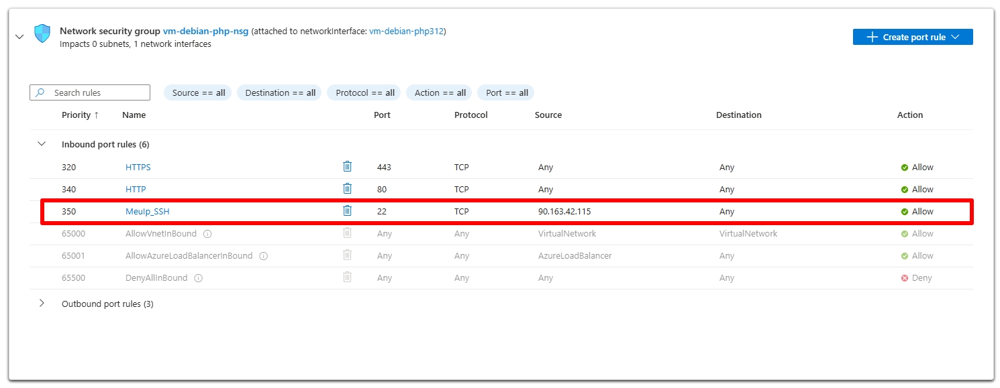Open the Source == all filter
Viewport: 1000px width, 388px height.
198,92
